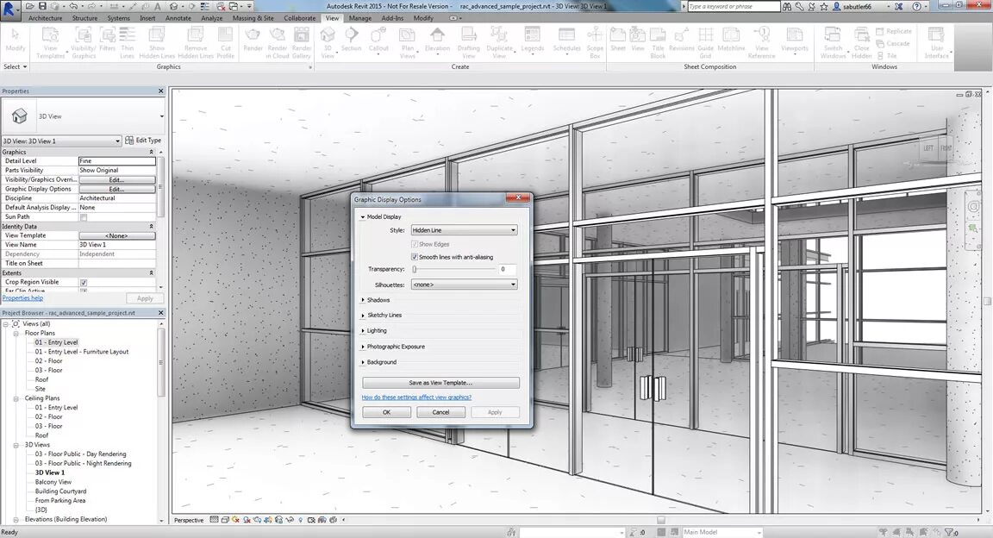This screenshot has width=993, height=538.
Task: Open the Render Gallery
Action: pos(302,42)
